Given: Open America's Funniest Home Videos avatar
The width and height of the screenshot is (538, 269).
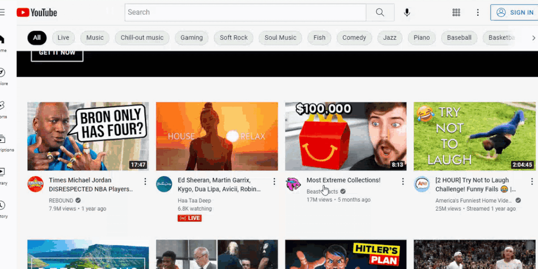Looking at the screenshot, I should coord(422,184).
